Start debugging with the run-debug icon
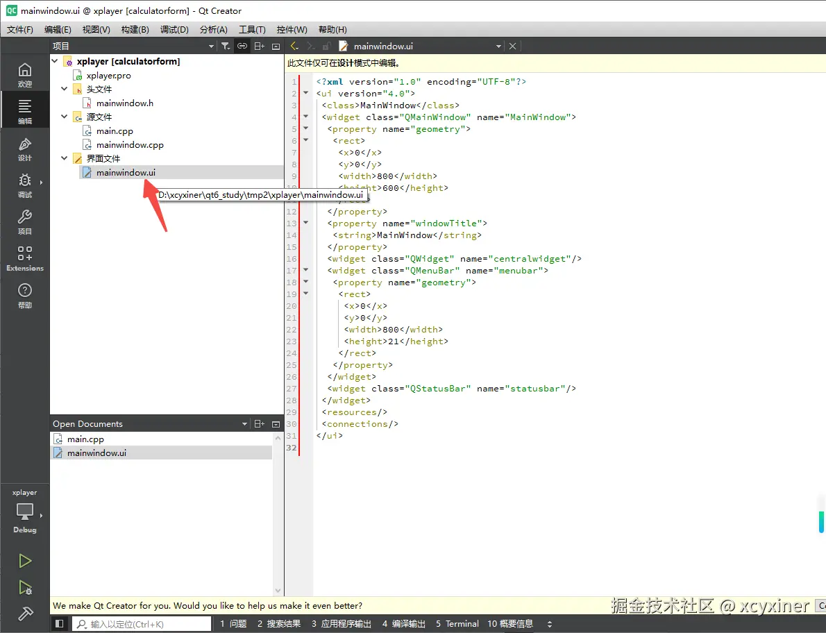The height and width of the screenshot is (633, 826). pyautogui.click(x=25, y=588)
